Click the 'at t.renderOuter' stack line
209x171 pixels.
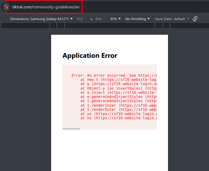click(x=119, y=110)
